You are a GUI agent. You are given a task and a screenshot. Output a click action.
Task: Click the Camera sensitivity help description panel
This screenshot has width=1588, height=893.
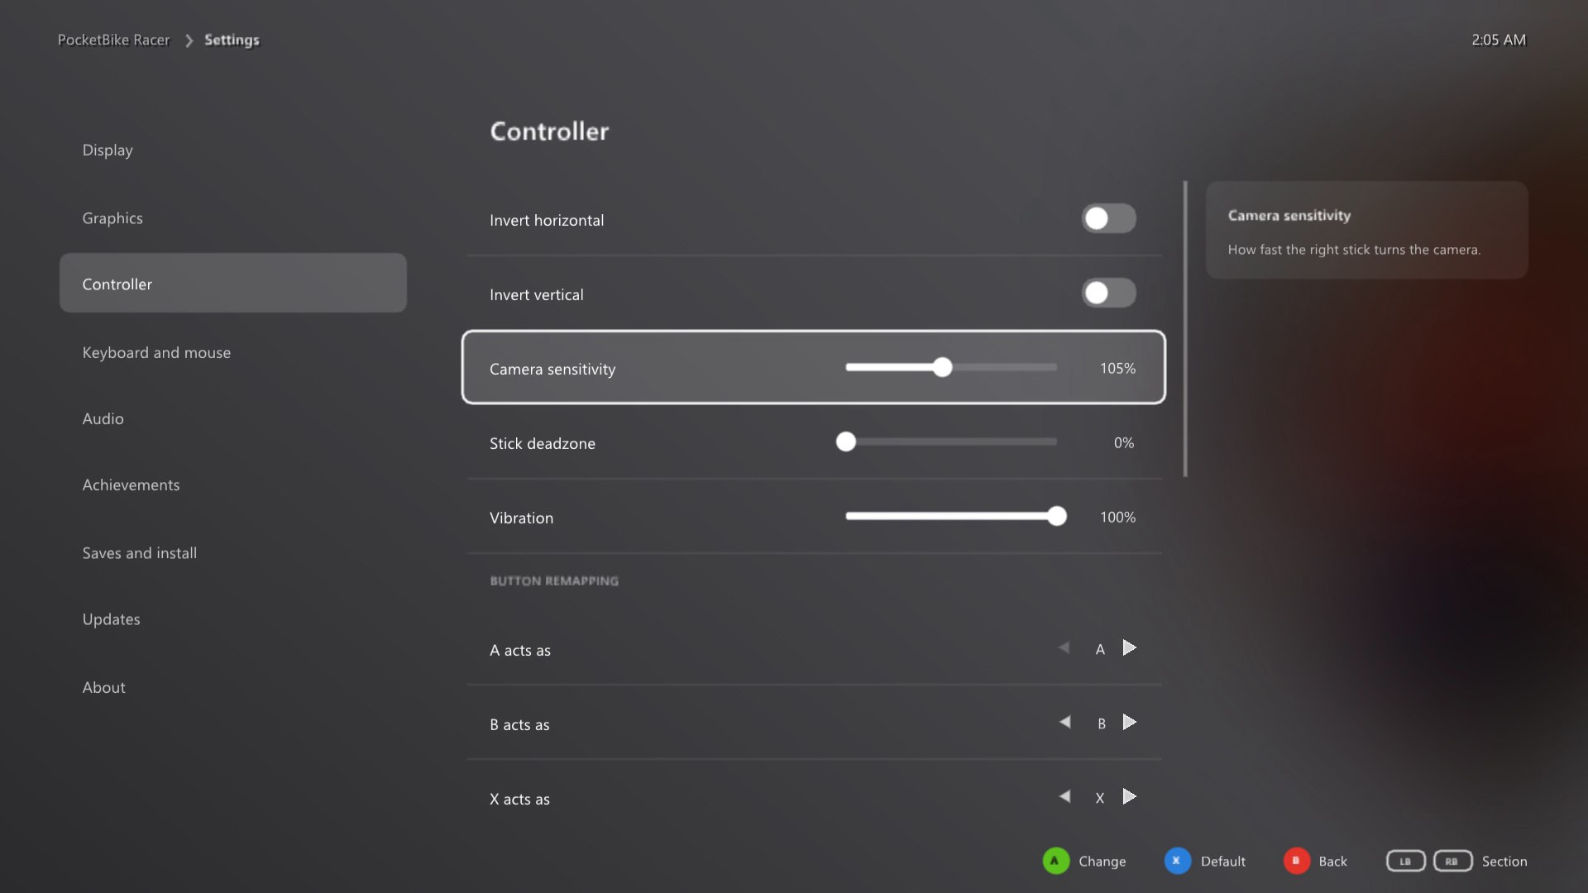(1366, 230)
